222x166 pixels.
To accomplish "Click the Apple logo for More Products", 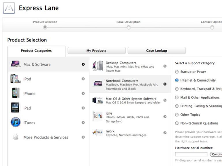I will tap(16, 137).
